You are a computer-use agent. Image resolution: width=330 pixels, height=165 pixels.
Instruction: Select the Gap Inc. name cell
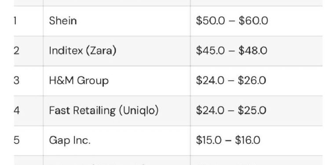point(117,141)
